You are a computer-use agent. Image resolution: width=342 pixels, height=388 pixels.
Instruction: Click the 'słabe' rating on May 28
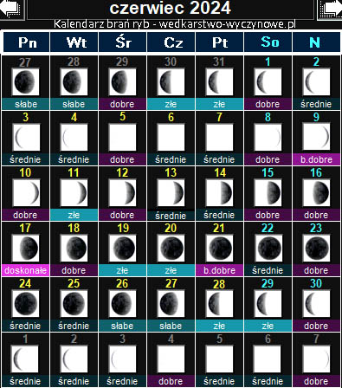tap(74, 104)
